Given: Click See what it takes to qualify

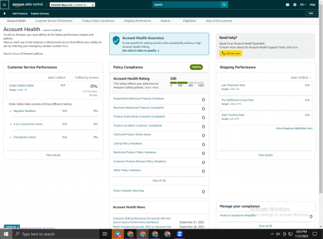Looking at the screenshot, I should [141, 50].
